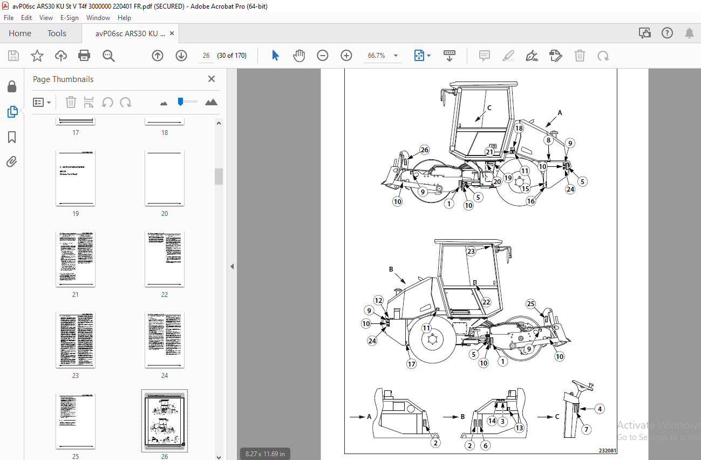Screen dimensions: 701x460
Task: Open the notifications bell
Action: [x=689, y=33]
